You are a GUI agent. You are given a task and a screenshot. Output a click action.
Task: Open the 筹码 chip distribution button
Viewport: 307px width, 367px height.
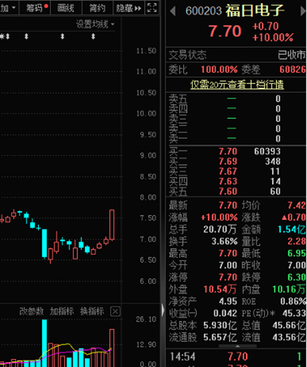[x=35, y=8]
